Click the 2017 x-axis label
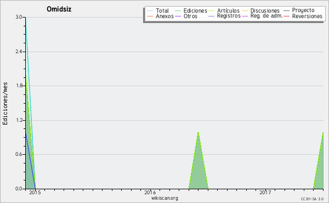This screenshot has width=329, height=203. click(265, 193)
